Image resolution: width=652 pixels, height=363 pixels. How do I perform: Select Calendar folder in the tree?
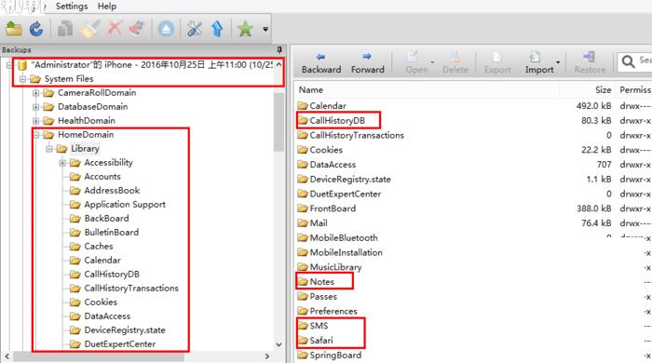point(102,261)
